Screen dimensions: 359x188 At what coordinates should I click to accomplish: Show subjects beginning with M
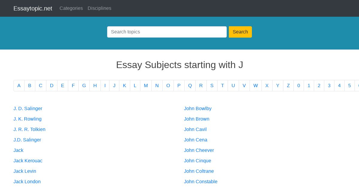(x=146, y=86)
